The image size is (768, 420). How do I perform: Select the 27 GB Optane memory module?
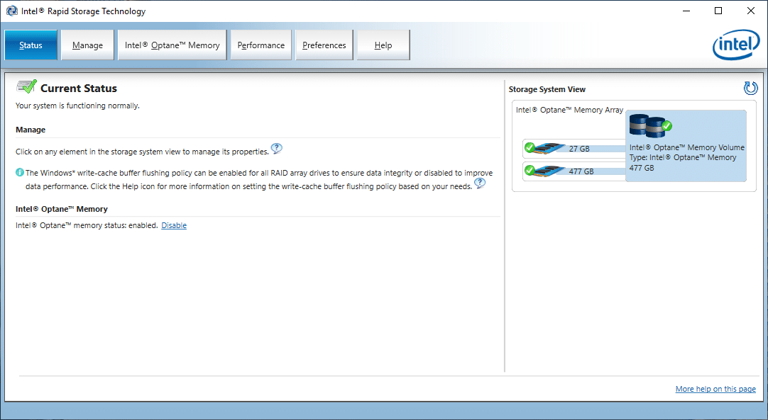(574, 148)
